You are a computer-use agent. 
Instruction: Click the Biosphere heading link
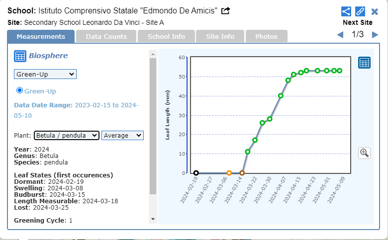coord(48,56)
